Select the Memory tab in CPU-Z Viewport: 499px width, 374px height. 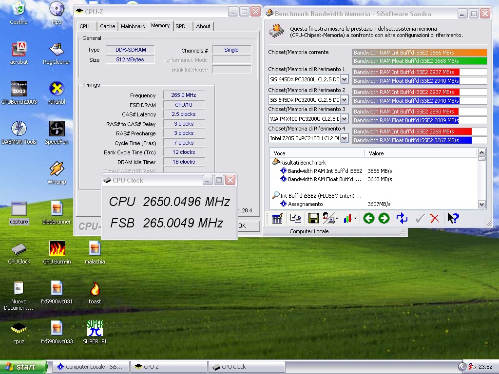160,26
